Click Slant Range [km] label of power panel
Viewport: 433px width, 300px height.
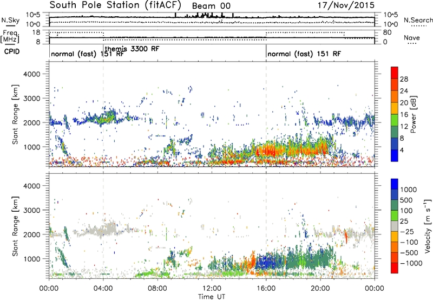tap(15, 115)
